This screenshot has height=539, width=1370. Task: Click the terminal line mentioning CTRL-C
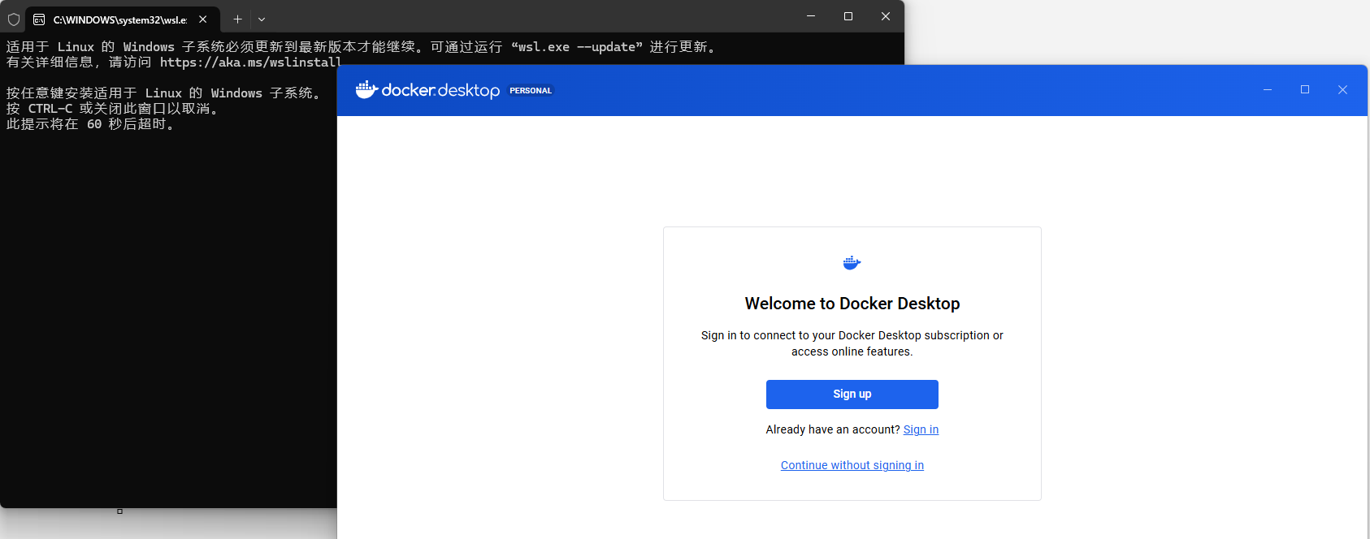[113, 109]
